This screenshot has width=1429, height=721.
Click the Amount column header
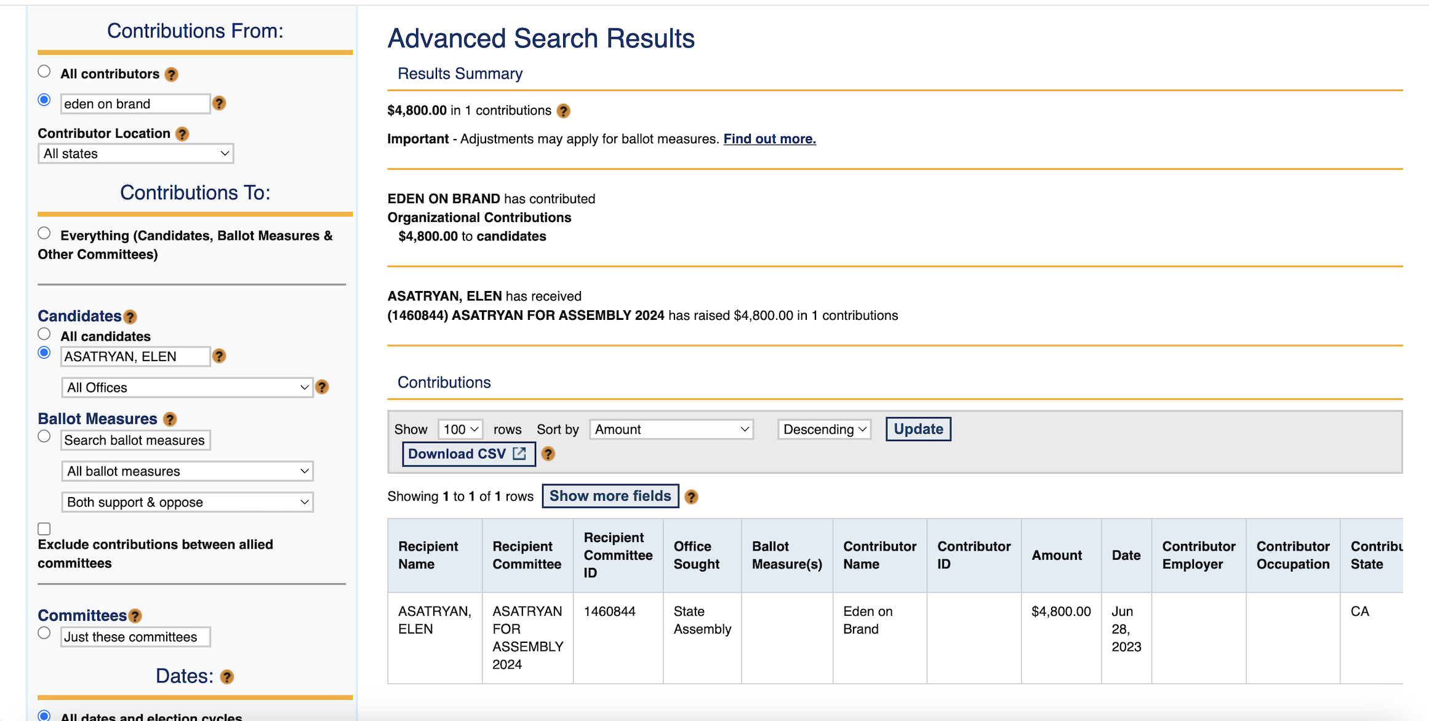[x=1057, y=556]
